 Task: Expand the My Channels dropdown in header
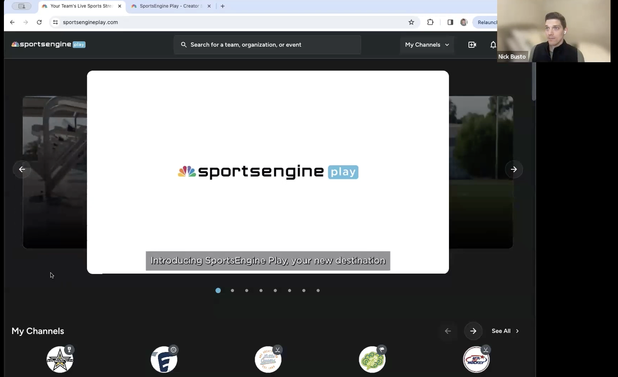[427, 45]
